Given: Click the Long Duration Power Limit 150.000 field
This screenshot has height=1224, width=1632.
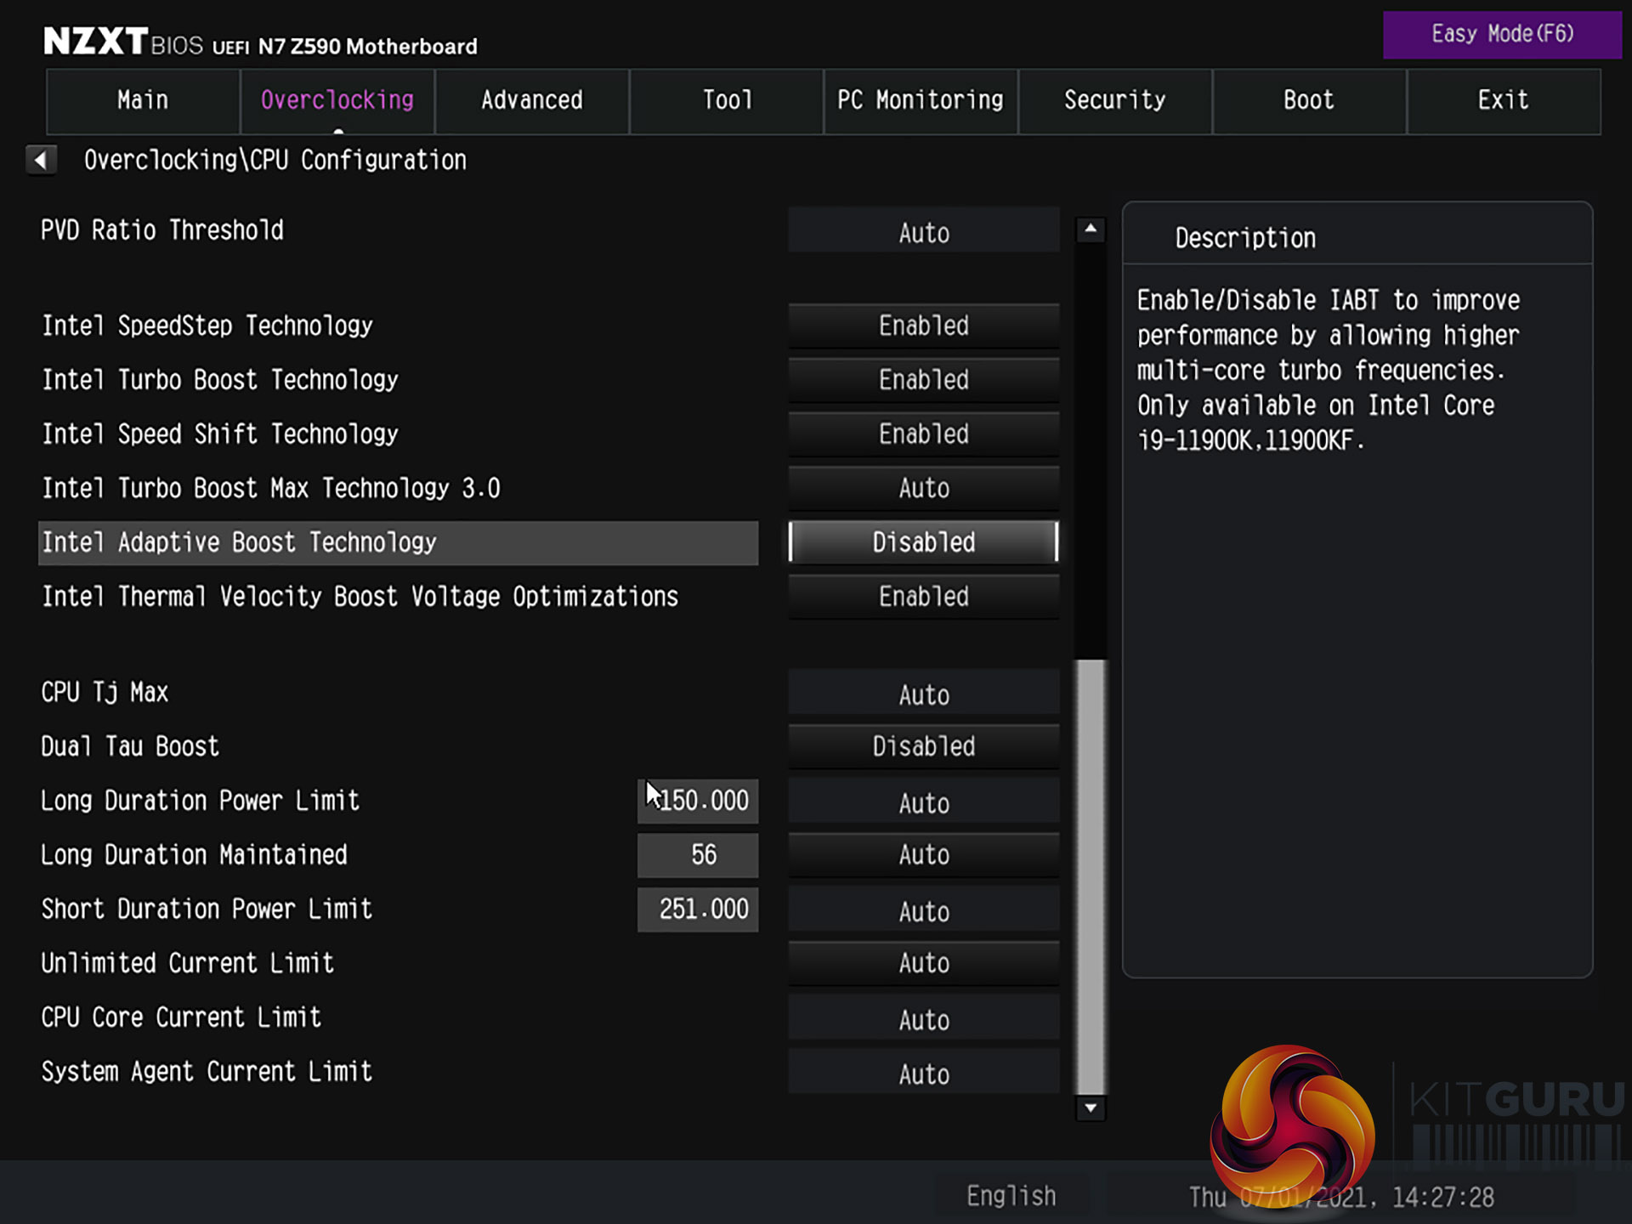Looking at the screenshot, I should click(699, 801).
